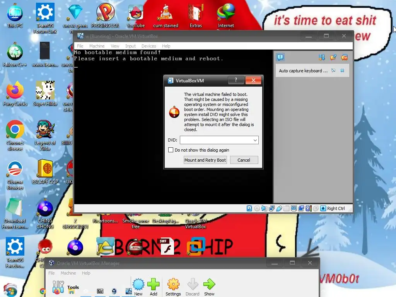The height and width of the screenshot is (297, 396).
Task: Click Cancel in VirtualBoxVM dialog
Action: 244,160
